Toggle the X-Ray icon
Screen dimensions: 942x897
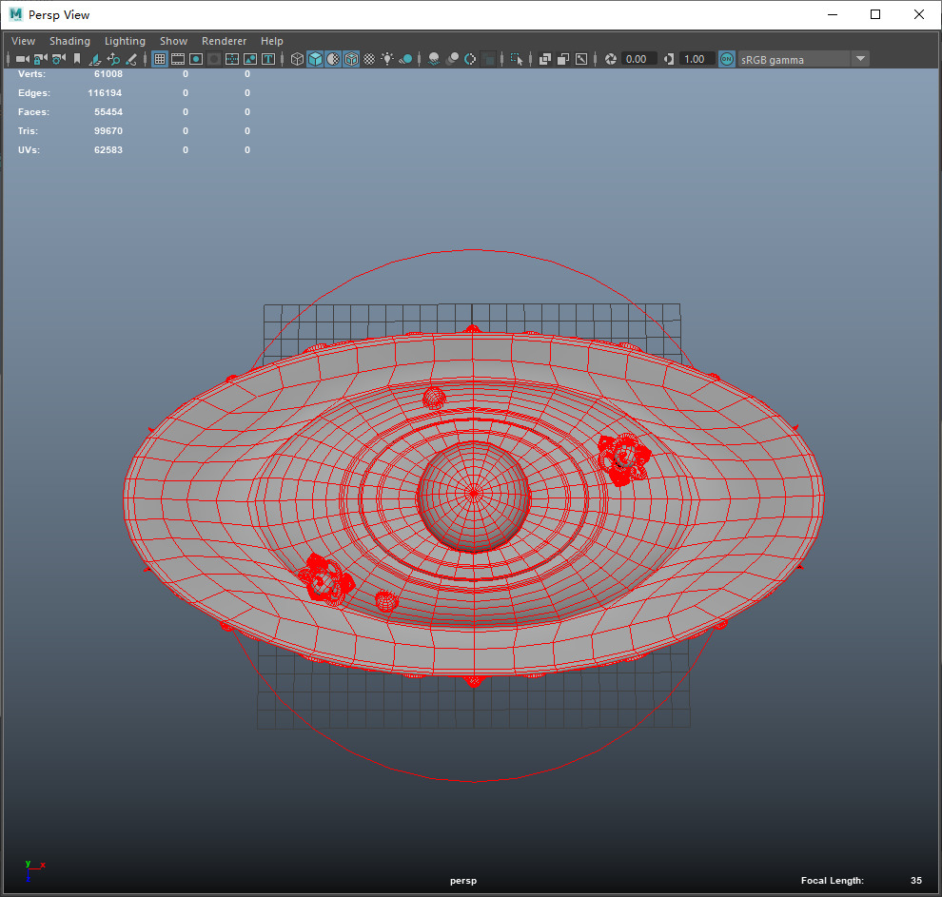(545, 59)
